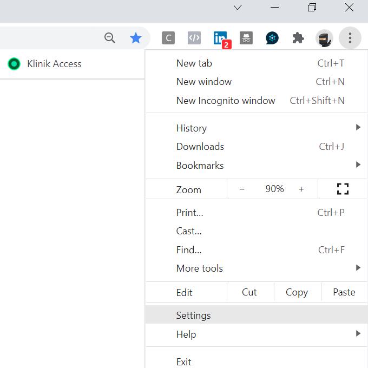Click the code brackets extension icon
The width and height of the screenshot is (368, 368).
194,38
